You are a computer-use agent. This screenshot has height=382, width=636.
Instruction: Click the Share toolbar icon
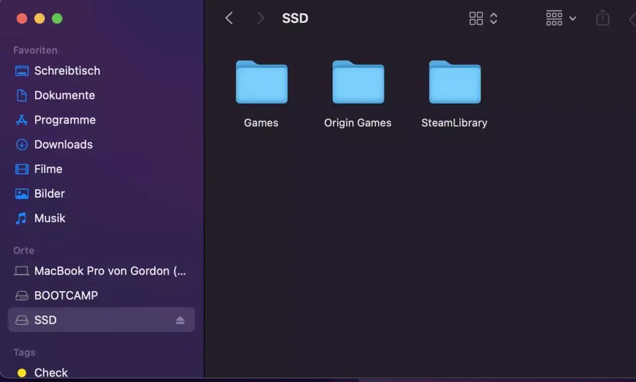click(603, 18)
